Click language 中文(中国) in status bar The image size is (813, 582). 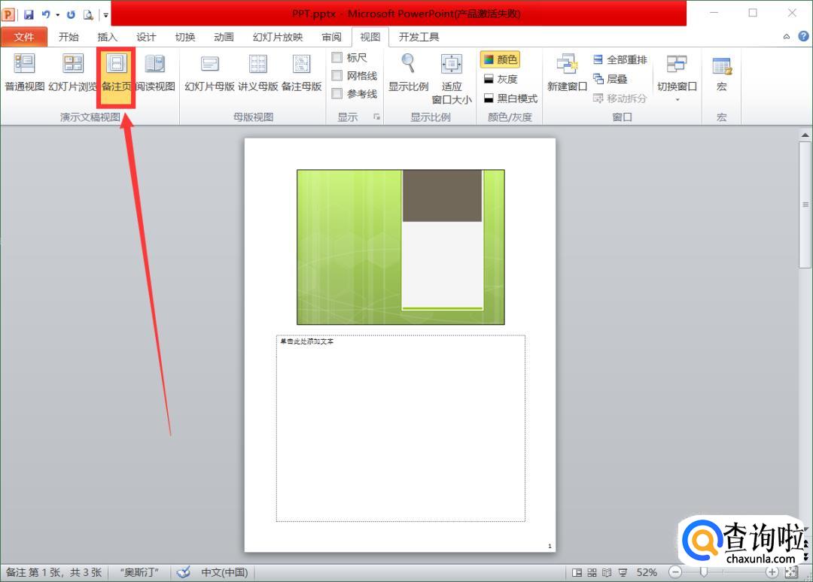click(x=224, y=572)
